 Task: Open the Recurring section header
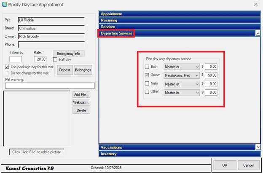180,20
